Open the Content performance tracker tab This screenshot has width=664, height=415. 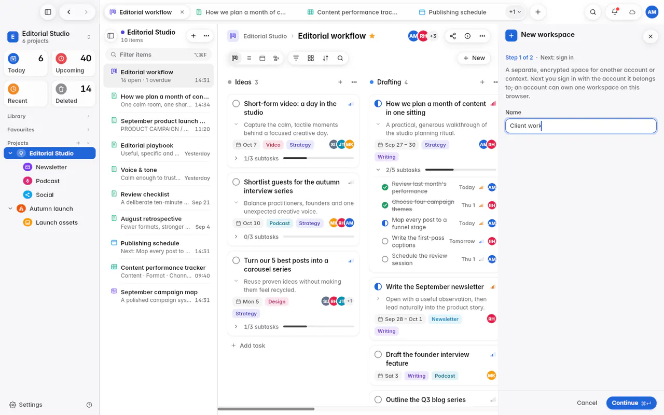[353, 12]
